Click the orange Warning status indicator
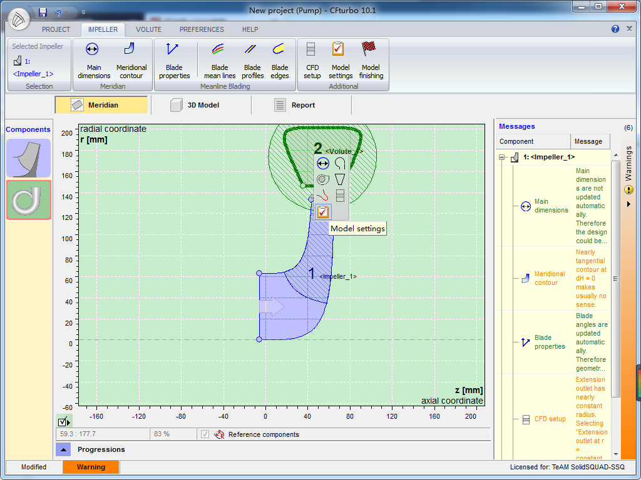641x480 pixels. (91, 467)
